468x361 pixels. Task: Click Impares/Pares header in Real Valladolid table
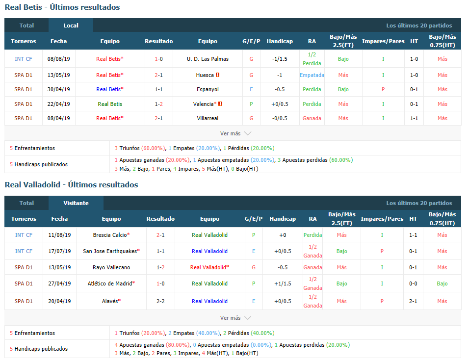coord(382,219)
